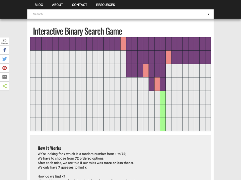Open the green ShareThis share icon
241x180 pixels.
(5, 86)
